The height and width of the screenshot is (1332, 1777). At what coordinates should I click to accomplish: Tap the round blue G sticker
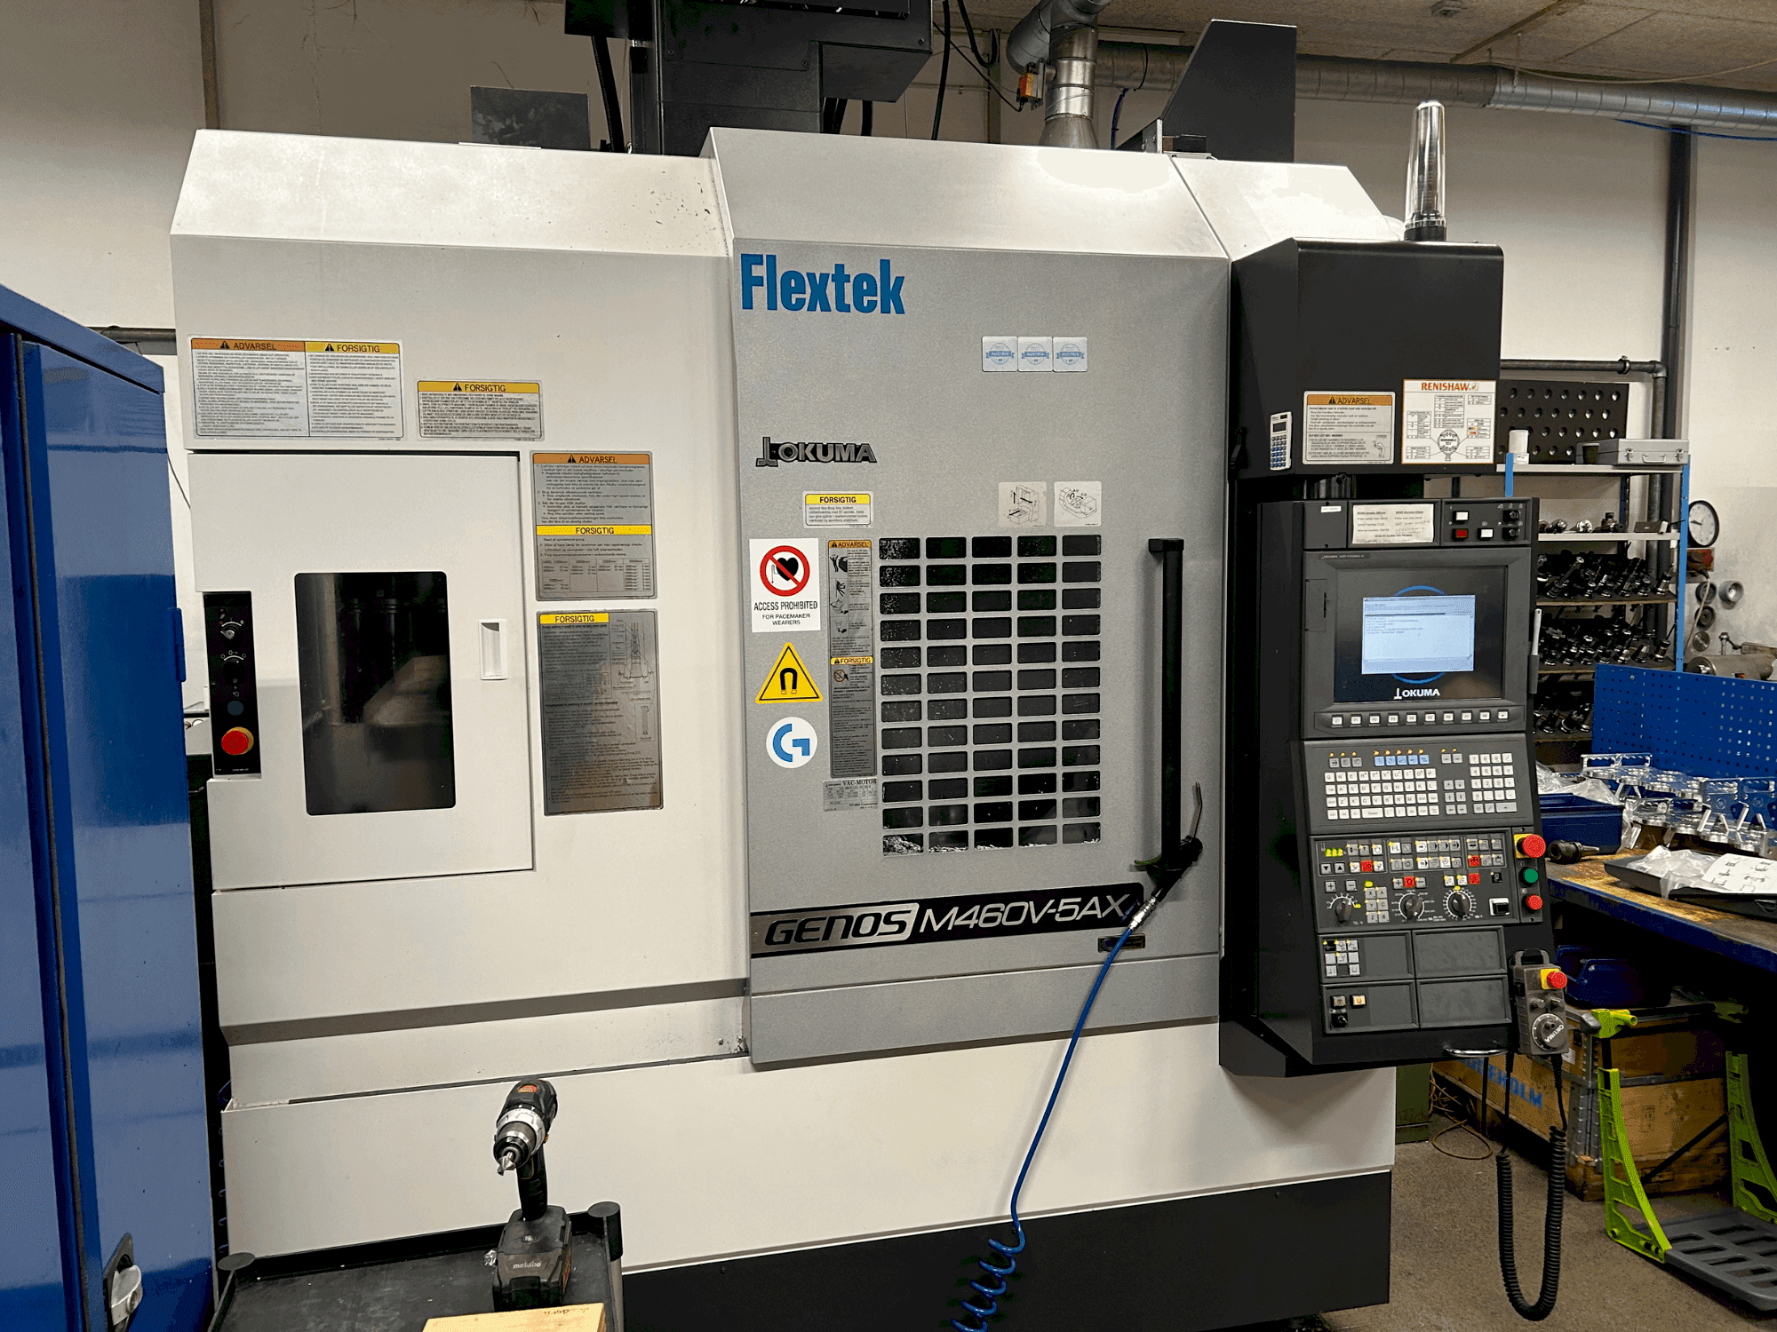(791, 742)
